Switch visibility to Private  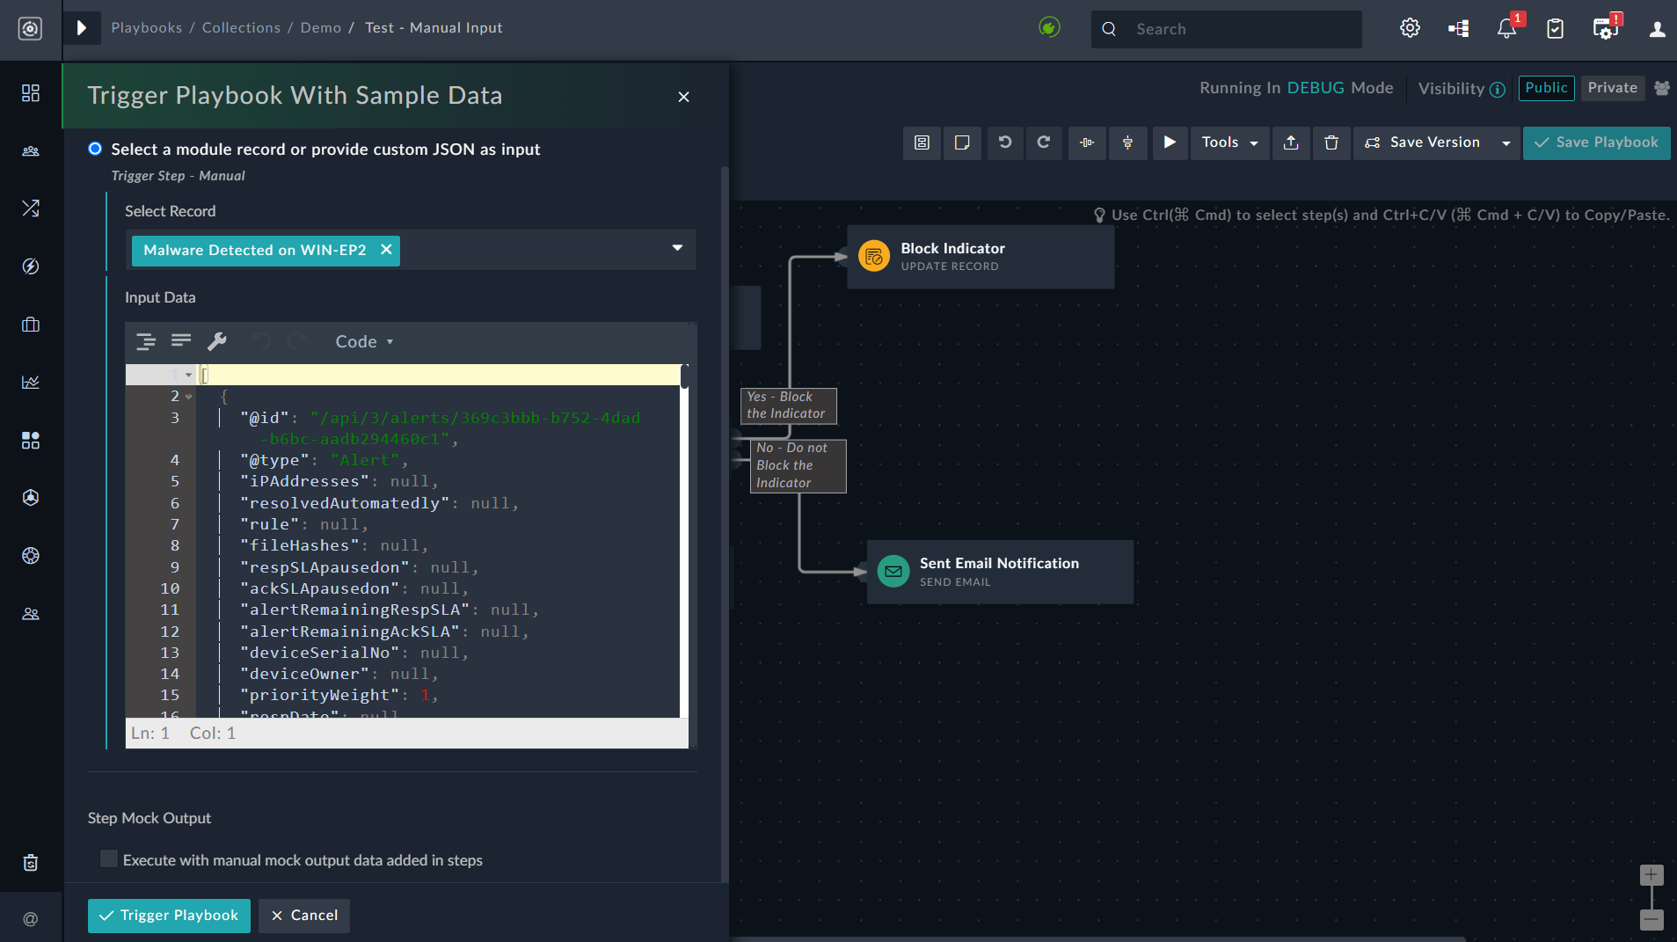coord(1610,88)
